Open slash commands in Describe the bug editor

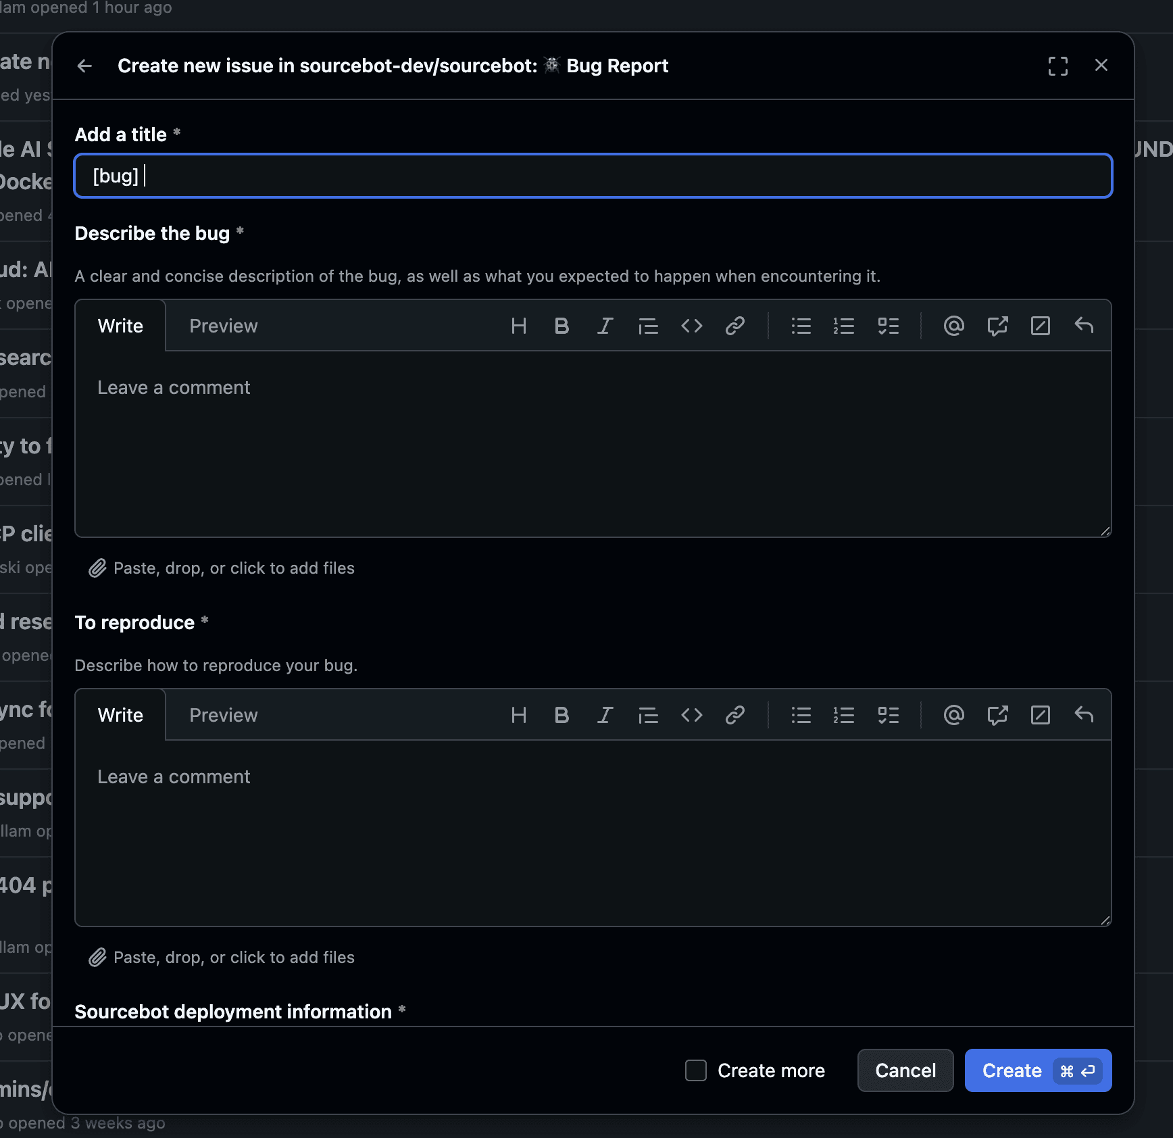click(1041, 326)
